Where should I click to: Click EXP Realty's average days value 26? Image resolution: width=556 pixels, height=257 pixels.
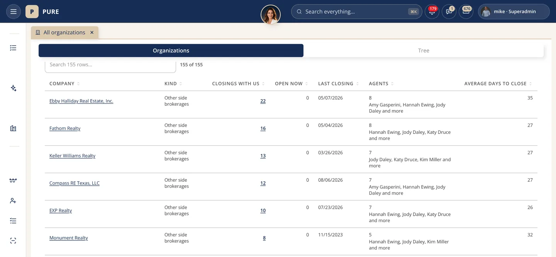pyautogui.click(x=530, y=208)
